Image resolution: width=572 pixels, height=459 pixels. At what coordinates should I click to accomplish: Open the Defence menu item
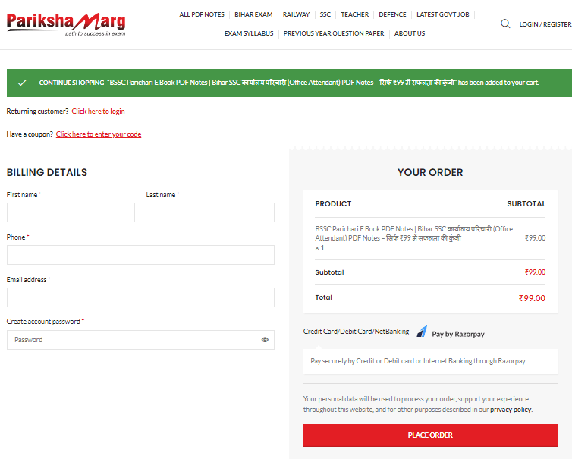(392, 14)
